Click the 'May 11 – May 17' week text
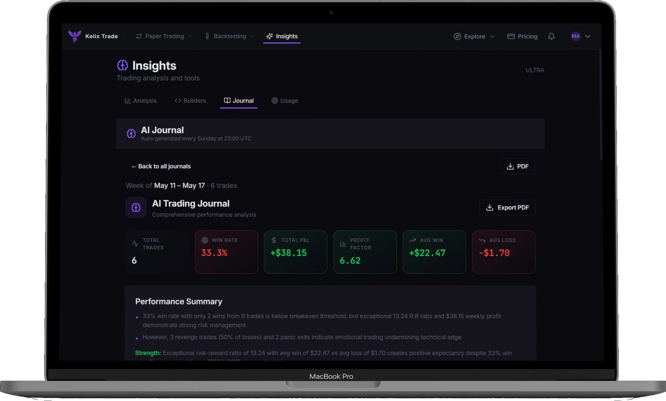This screenshot has height=401, width=666. [x=179, y=186]
